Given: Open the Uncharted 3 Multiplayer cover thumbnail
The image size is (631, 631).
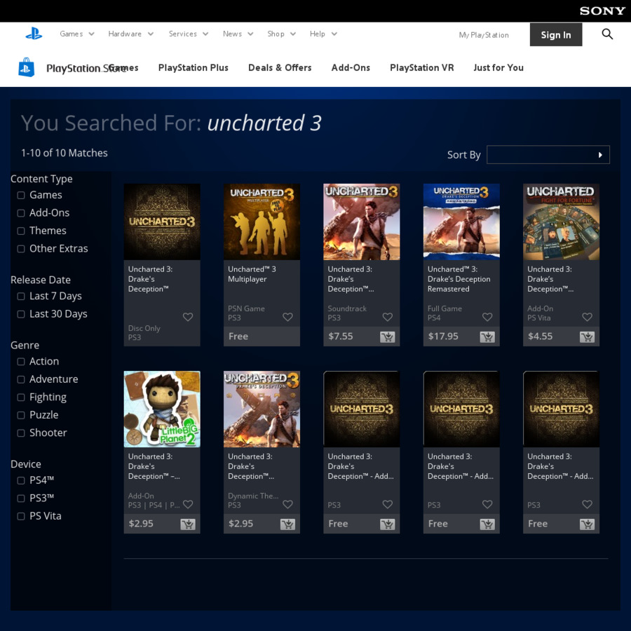Looking at the screenshot, I should click(x=262, y=222).
